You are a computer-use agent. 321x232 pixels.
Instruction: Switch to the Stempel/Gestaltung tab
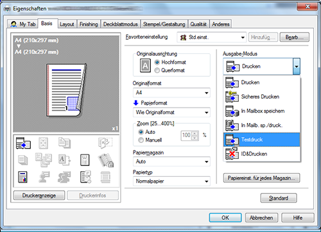pos(164,24)
